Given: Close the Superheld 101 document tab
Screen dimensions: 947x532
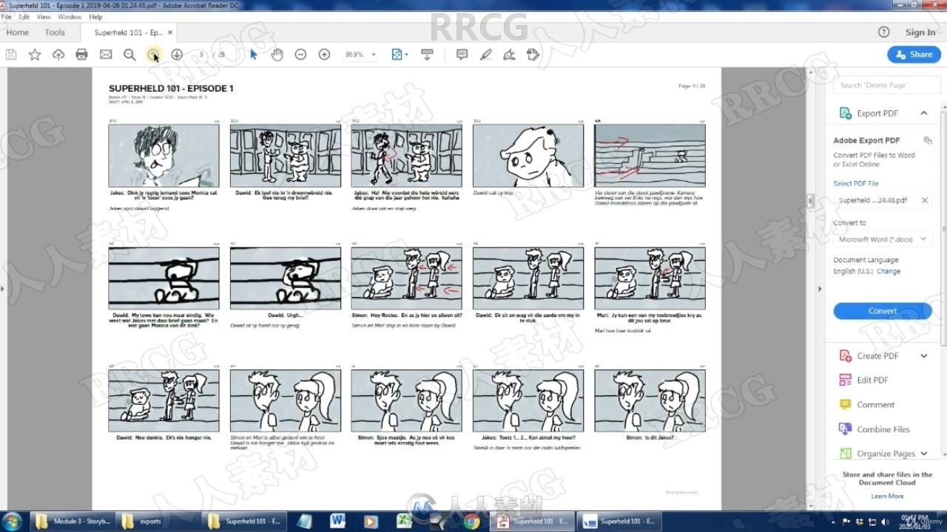Looking at the screenshot, I should [x=170, y=33].
